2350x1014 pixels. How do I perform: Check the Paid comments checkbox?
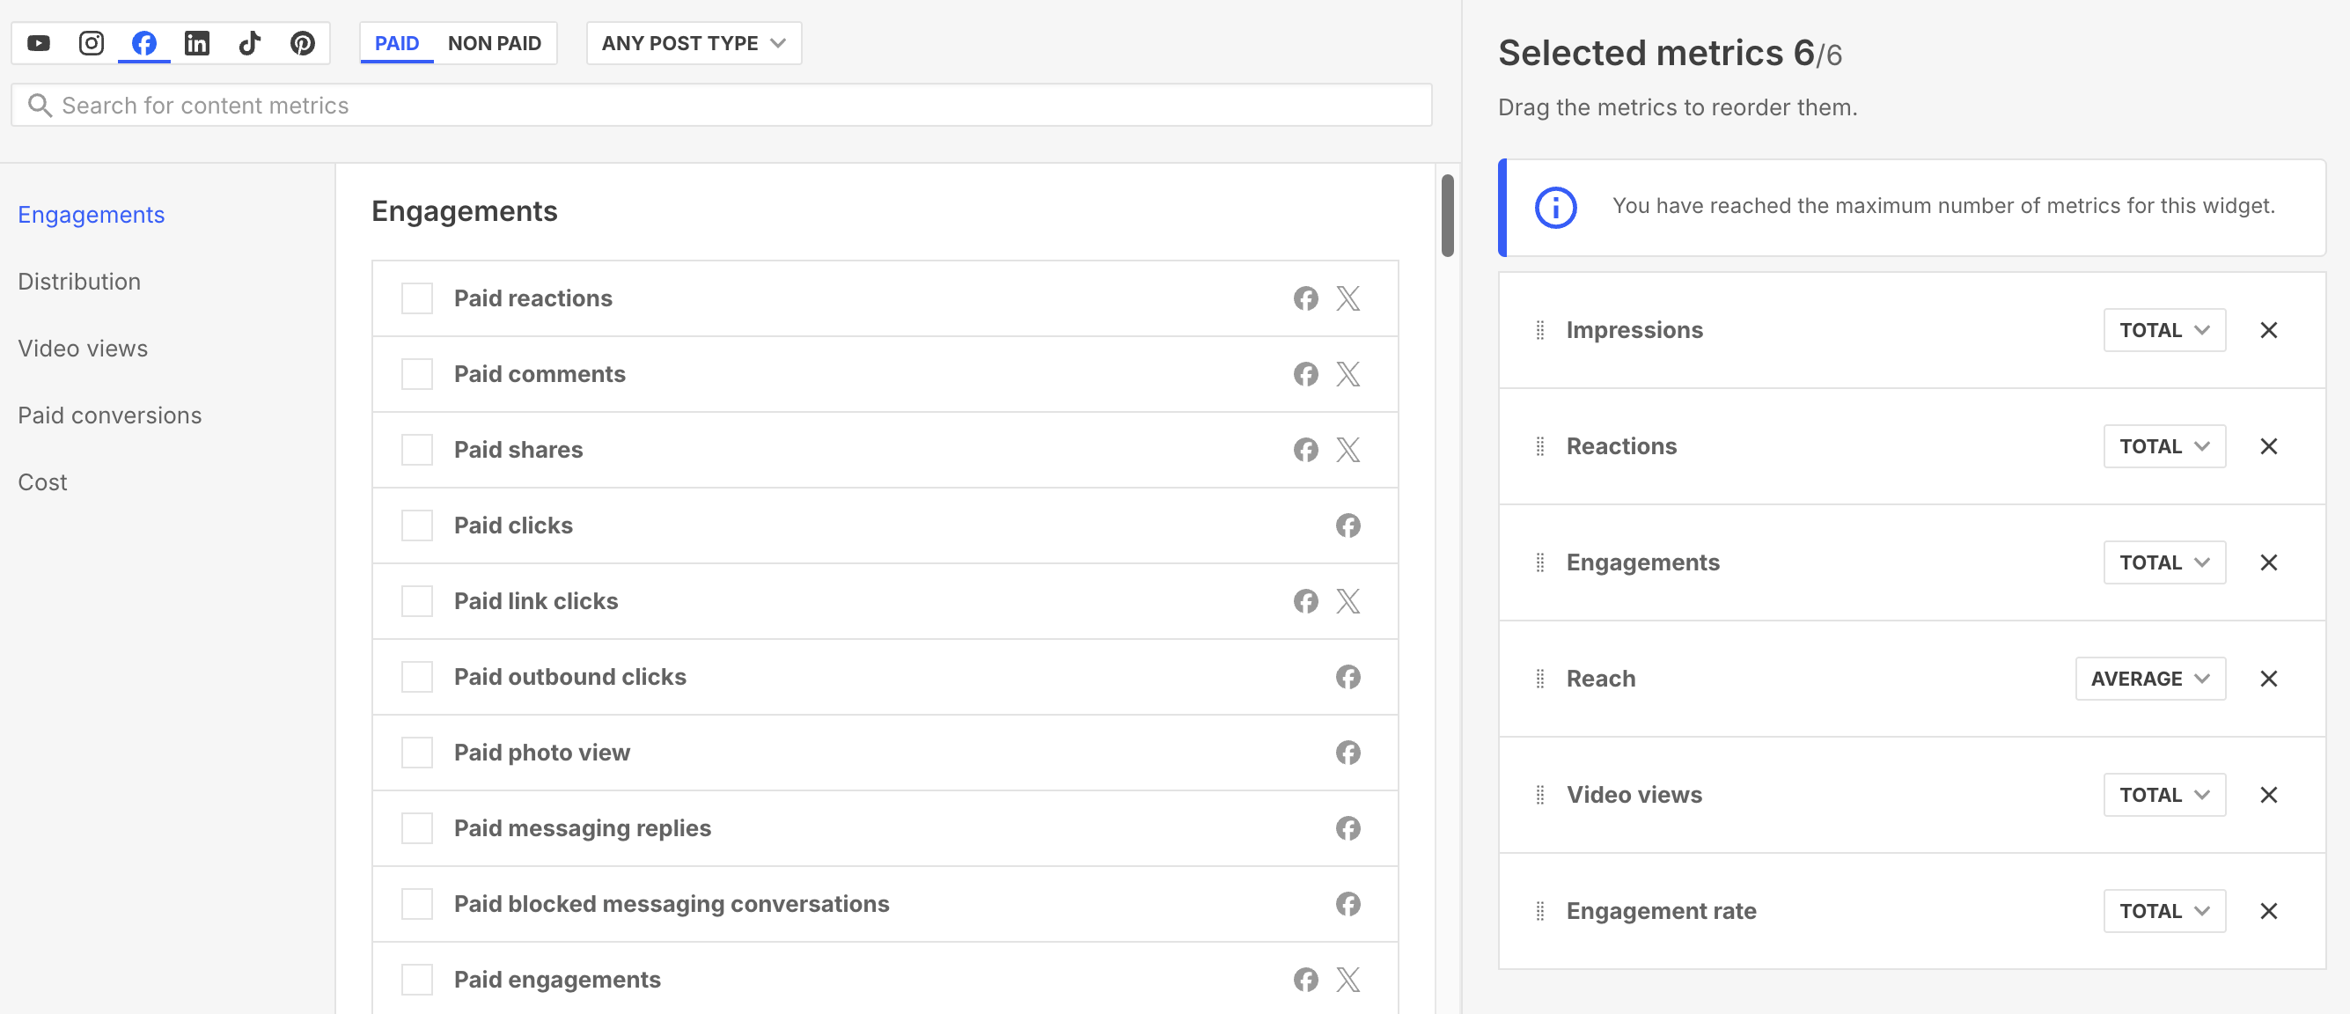pos(417,374)
